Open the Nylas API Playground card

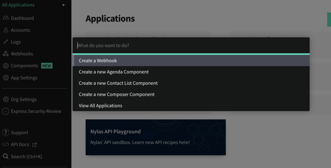[155, 137]
